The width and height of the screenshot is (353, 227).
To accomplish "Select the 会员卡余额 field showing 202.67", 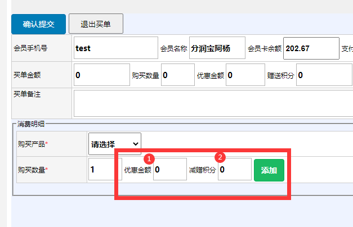I will pyautogui.click(x=311, y=48).
